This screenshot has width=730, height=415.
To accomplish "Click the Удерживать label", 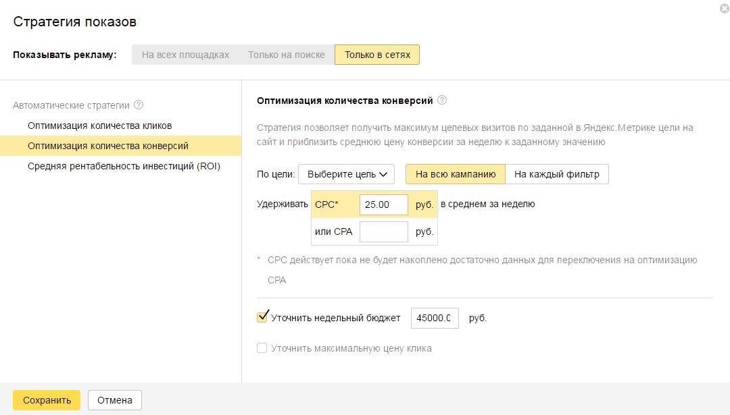I will [282, 204].
